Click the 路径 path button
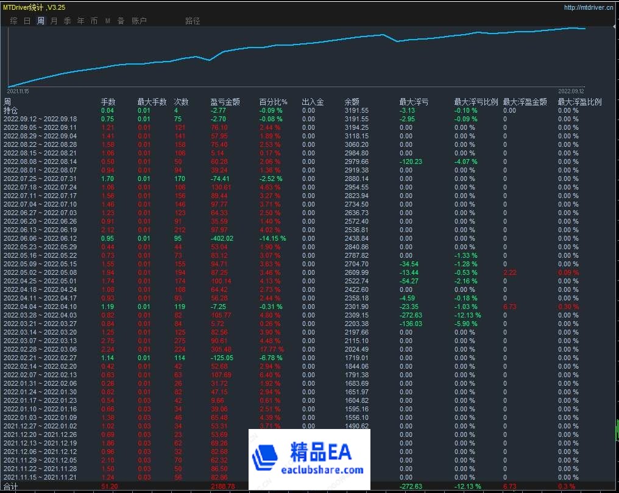This screenshot has height=493, width=619. [x=193, y=21]
